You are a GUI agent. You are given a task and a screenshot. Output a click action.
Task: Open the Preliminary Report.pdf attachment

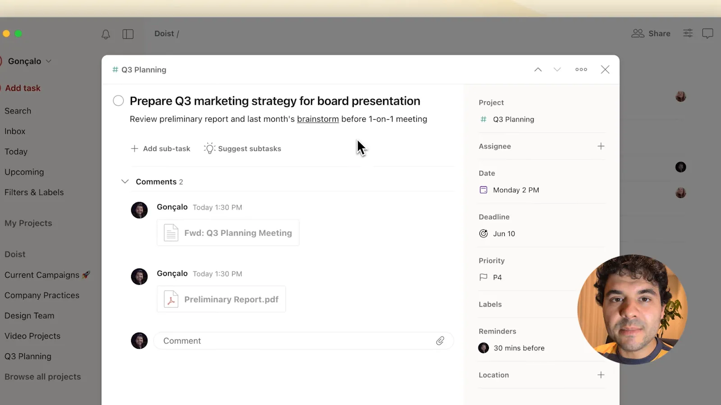pyautogui.click(x=221, y=299)
